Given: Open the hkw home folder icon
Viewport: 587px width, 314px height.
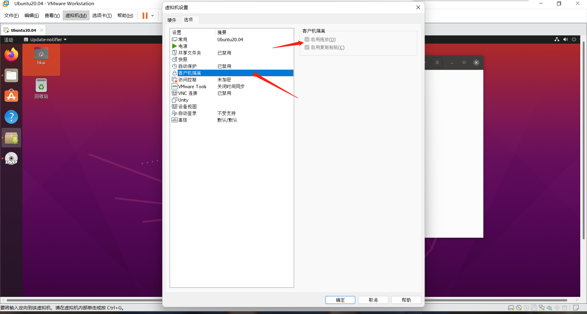Looking at the screenshot, I should pos(41,54).
